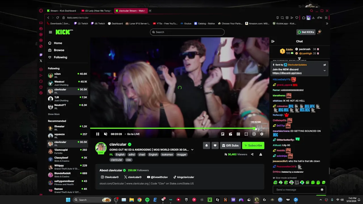The image size is (363, 204).
Task: Open browser extensions puzzle icon
Action: click(x=304, y=18)
